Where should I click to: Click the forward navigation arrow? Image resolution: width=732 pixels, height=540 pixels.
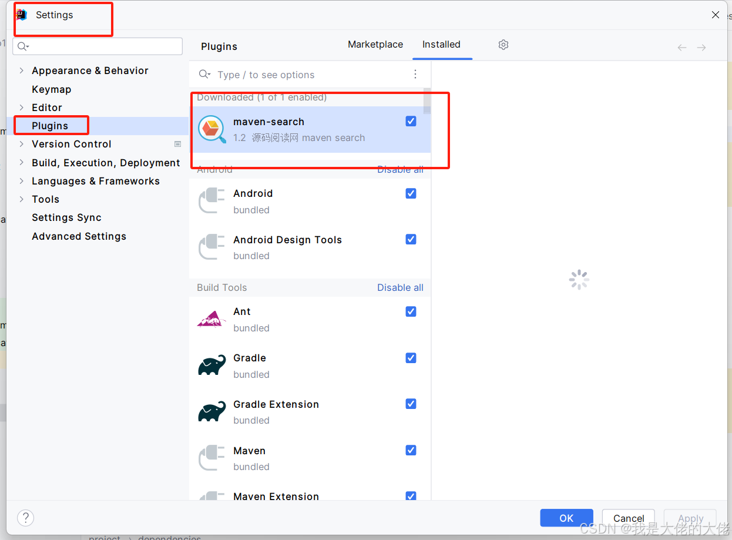[x=701, y=47]
